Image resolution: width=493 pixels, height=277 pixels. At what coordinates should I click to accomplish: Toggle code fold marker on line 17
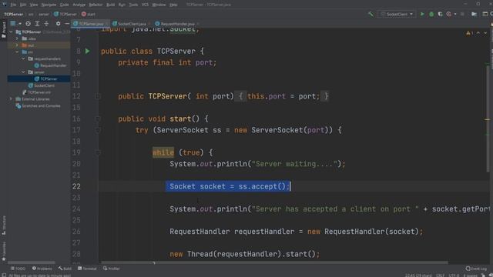98,130
